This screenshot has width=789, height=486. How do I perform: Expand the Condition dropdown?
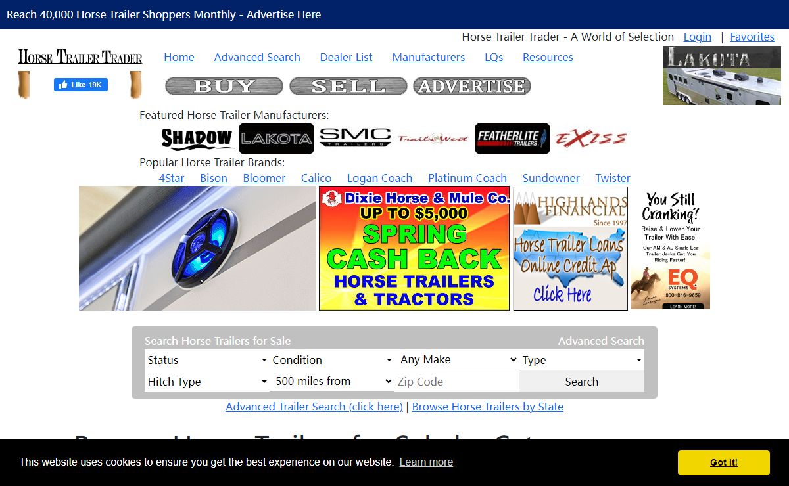(x=332, y=360)
